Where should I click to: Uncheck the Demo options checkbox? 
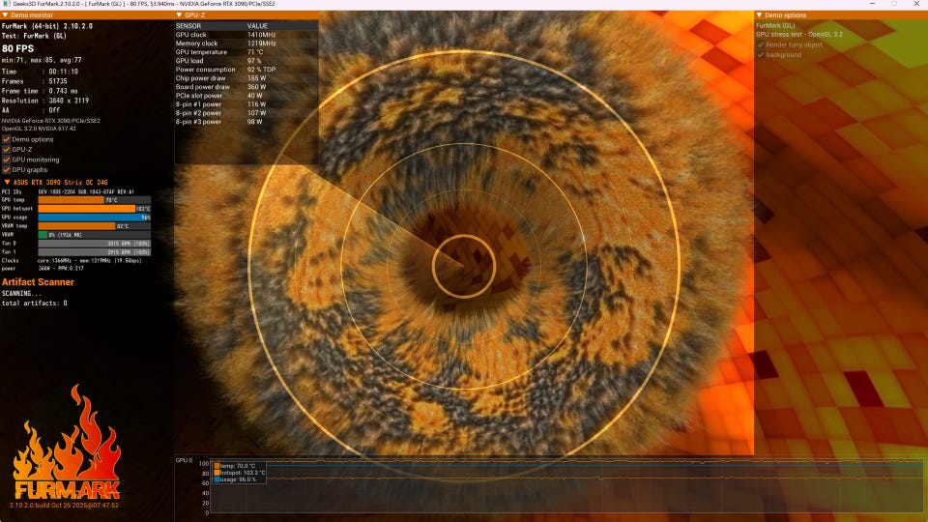pos(7,139)
